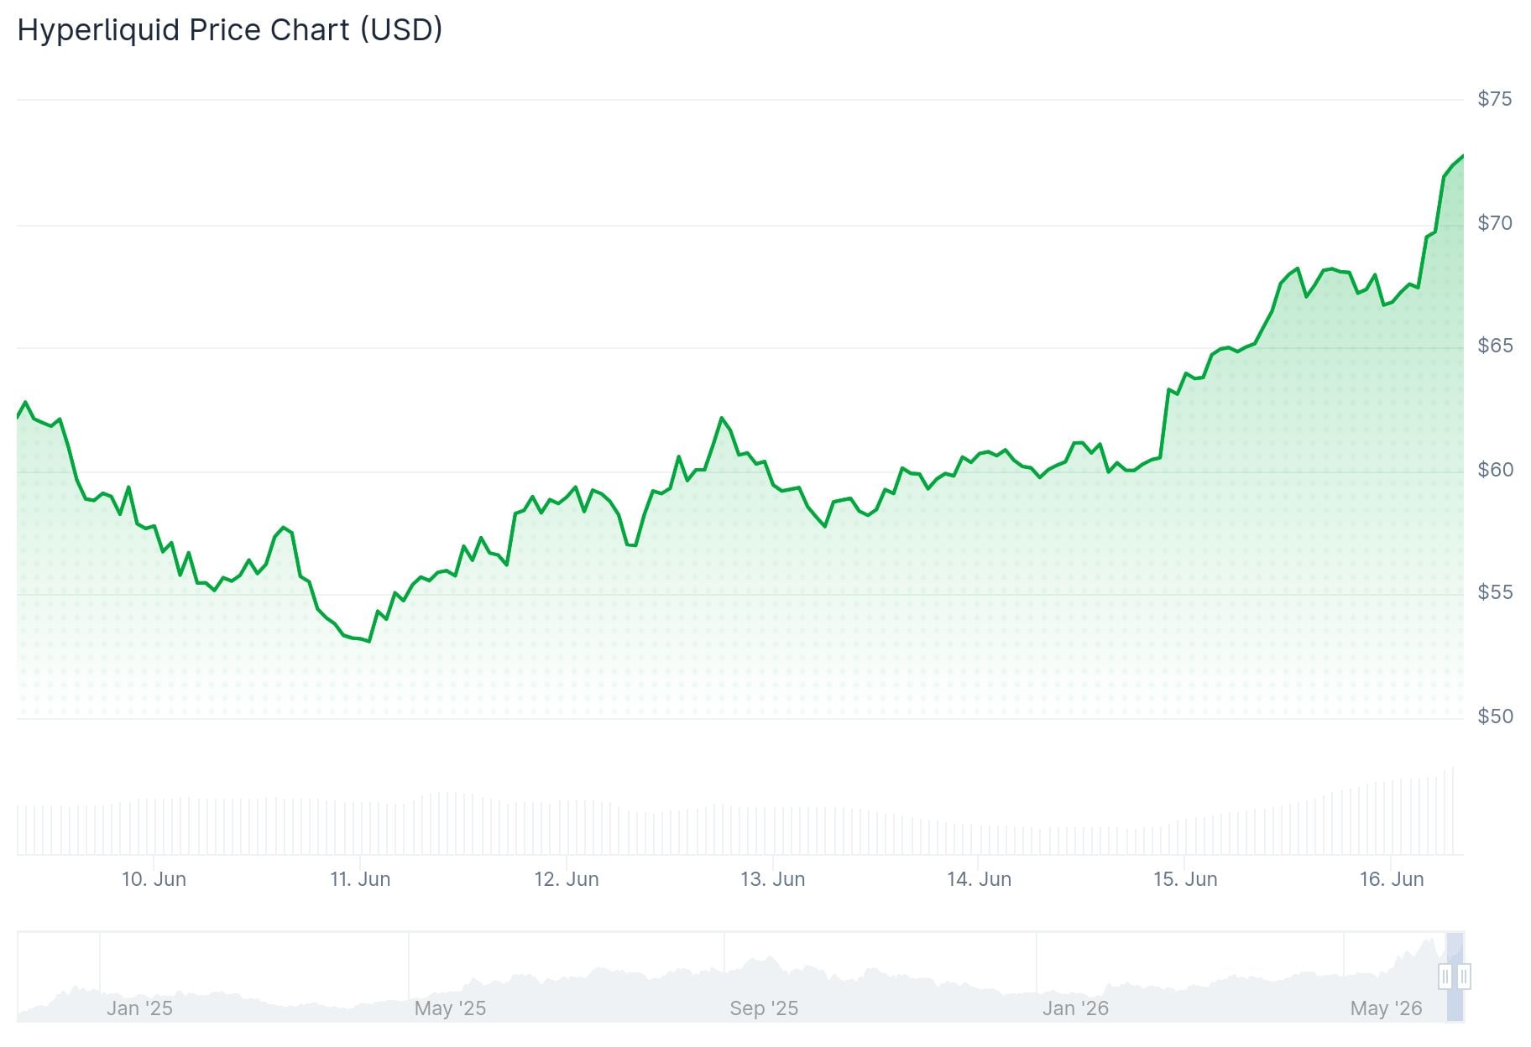Click the right handle of the range navigator
This screenshot has height=1047, width=1531.
1464,977
